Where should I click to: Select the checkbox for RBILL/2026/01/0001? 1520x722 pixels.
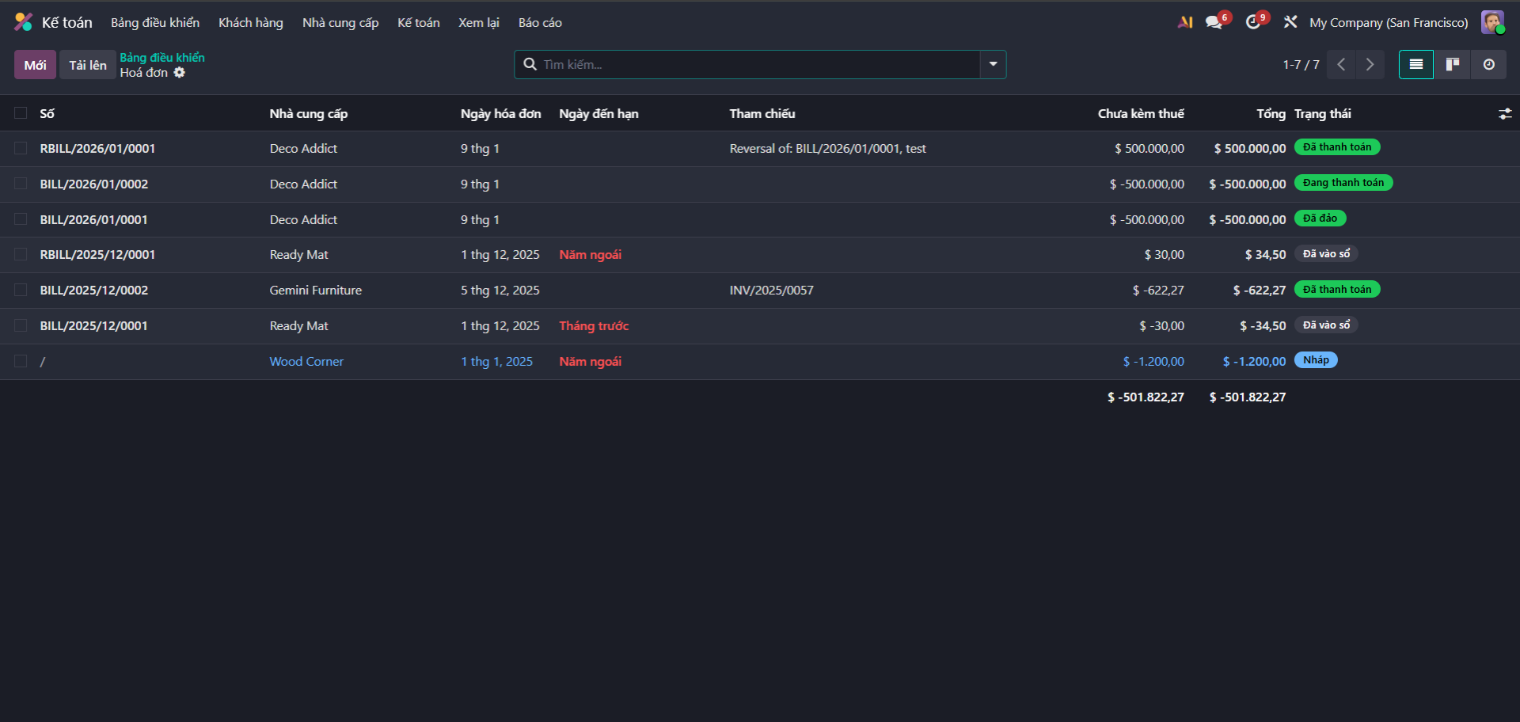coord(21,148)
